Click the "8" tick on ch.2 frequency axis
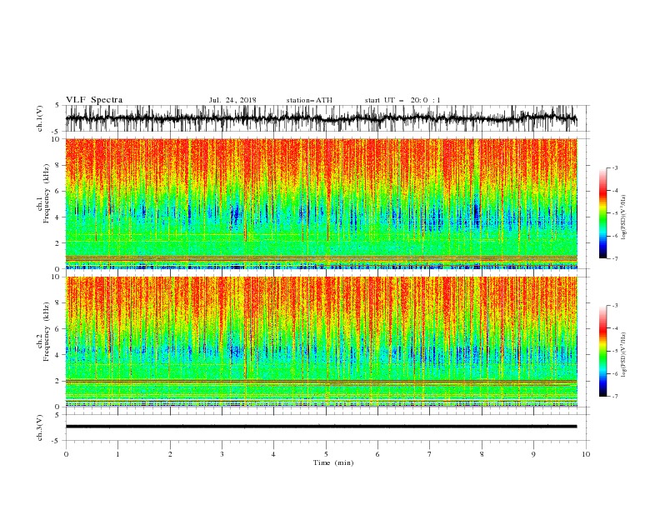The image size is (660, 510). click(x=59, y=303)
